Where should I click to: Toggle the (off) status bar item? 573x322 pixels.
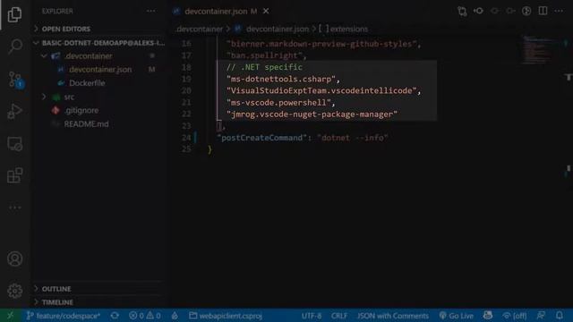(515, 316)
